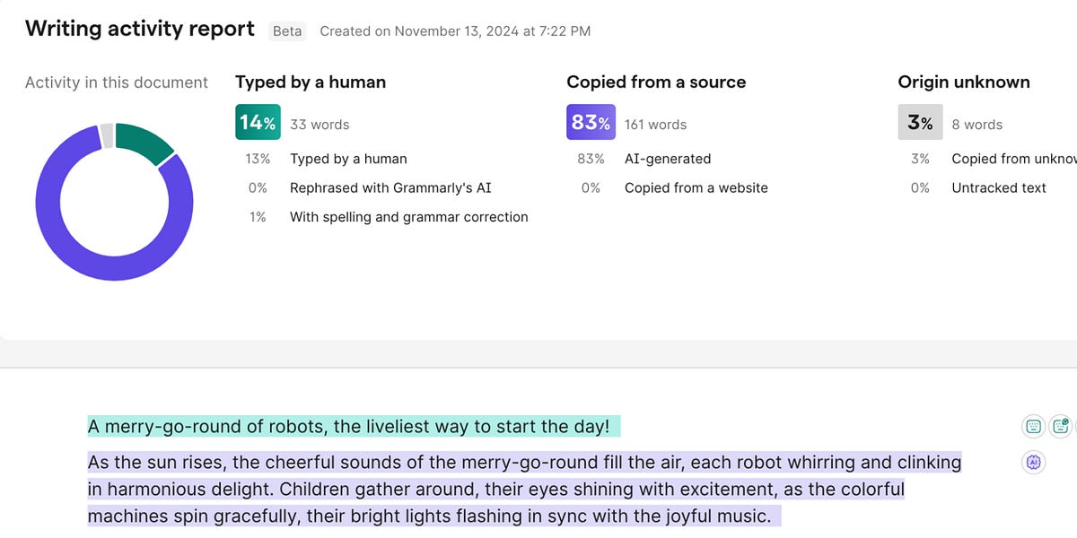Expand the 'Copied from a source' category

coord(656,82)
